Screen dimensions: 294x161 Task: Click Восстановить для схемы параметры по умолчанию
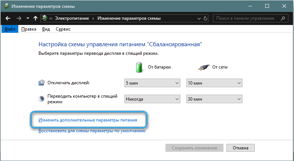pos(92,131)
